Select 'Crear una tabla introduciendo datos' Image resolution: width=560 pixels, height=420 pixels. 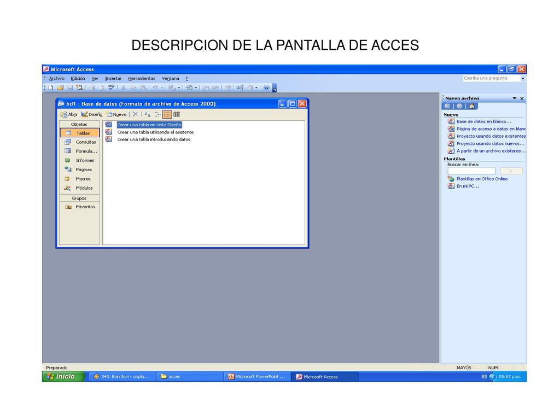click(x=154, y=139)
